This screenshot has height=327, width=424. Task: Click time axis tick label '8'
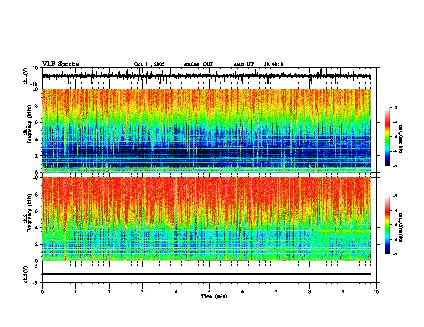click(309, 292)
